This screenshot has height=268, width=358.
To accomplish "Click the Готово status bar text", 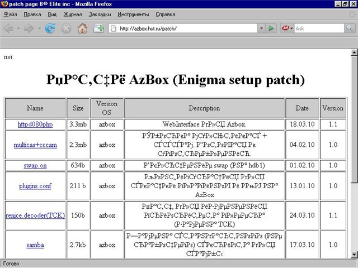I will click(x=11, y=264).
